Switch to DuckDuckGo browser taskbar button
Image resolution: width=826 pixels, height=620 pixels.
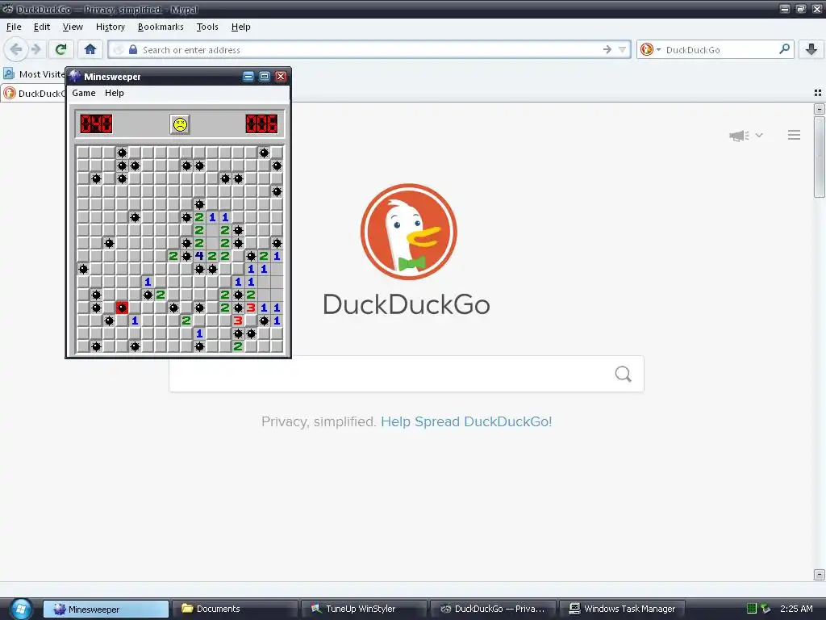[x=493, y=609]
